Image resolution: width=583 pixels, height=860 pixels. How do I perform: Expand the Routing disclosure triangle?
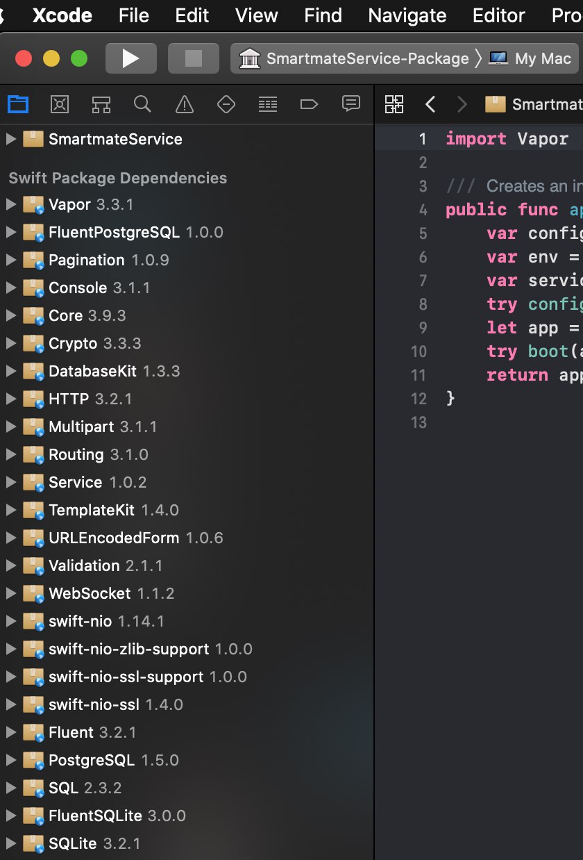pyautogui.click(x=10, y=454)
